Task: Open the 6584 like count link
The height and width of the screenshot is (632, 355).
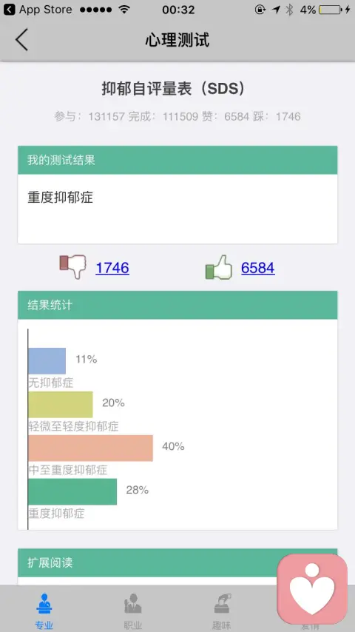Action: point(258,268)
